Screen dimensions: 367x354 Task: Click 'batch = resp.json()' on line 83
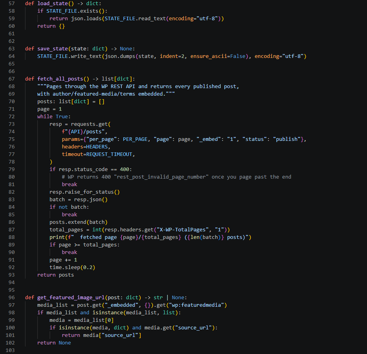(x=78, y=199)
